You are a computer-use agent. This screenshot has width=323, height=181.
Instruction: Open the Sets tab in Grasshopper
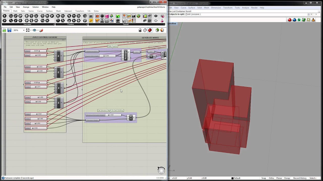[23, 11]
